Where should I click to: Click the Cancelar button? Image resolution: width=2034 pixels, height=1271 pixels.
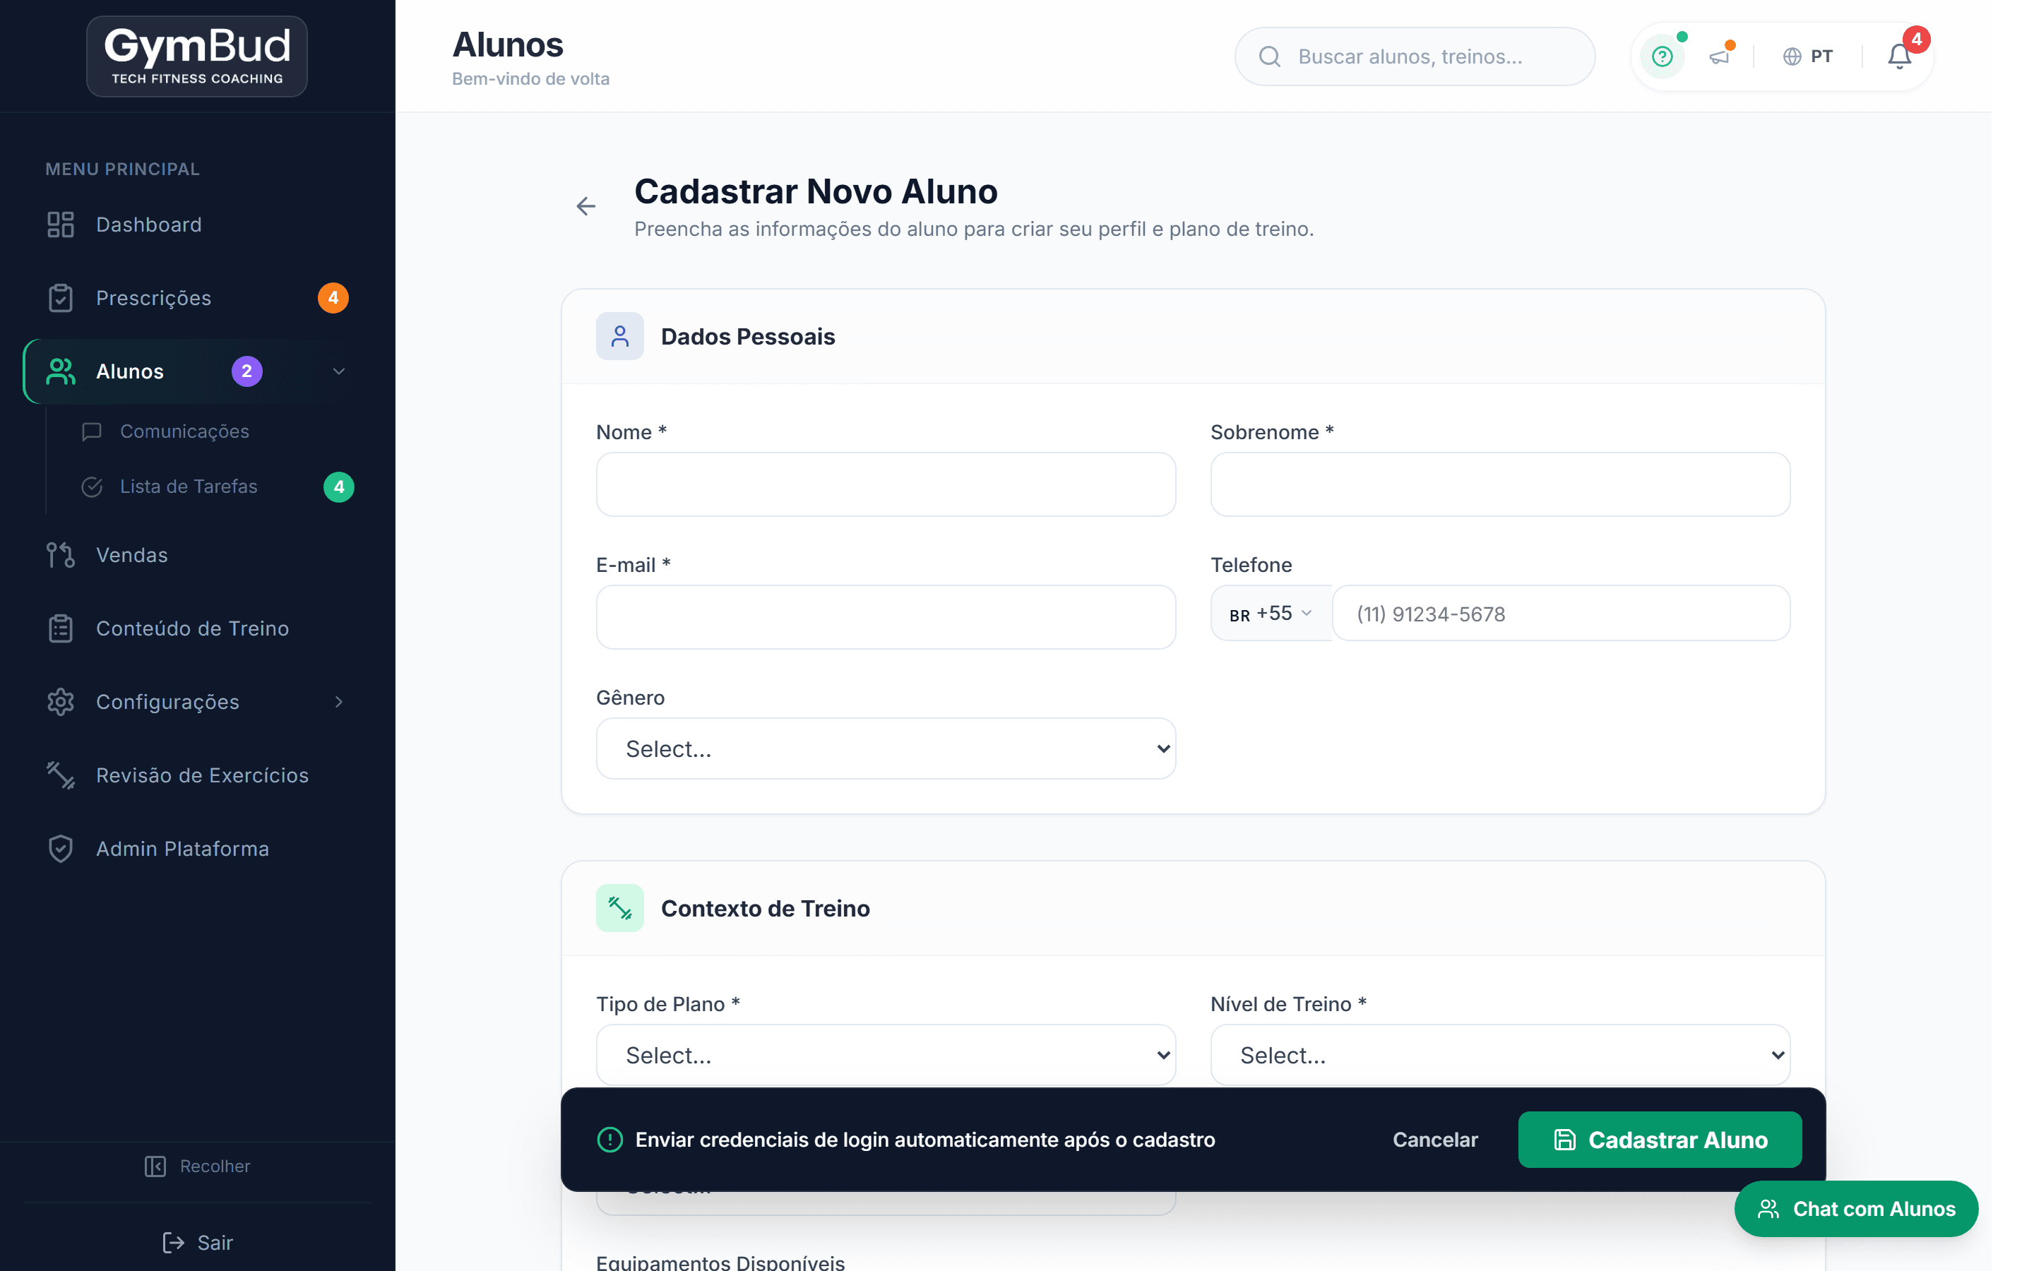[x=1434, y=1139]
